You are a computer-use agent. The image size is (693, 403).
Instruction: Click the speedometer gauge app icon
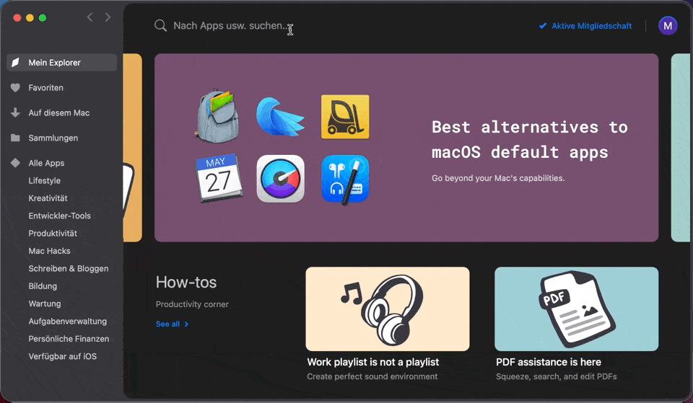281,179
